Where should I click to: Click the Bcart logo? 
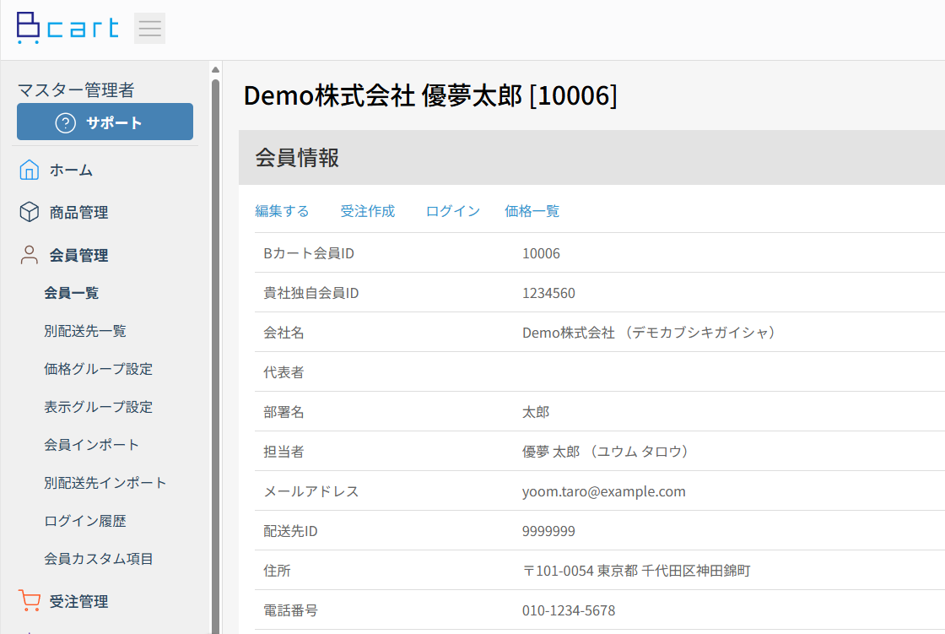click(67, 28)
